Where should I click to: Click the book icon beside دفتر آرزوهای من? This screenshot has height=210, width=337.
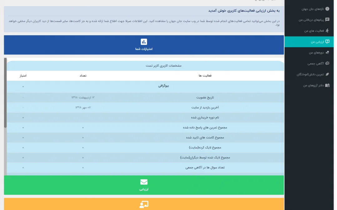tap(327, 85)
